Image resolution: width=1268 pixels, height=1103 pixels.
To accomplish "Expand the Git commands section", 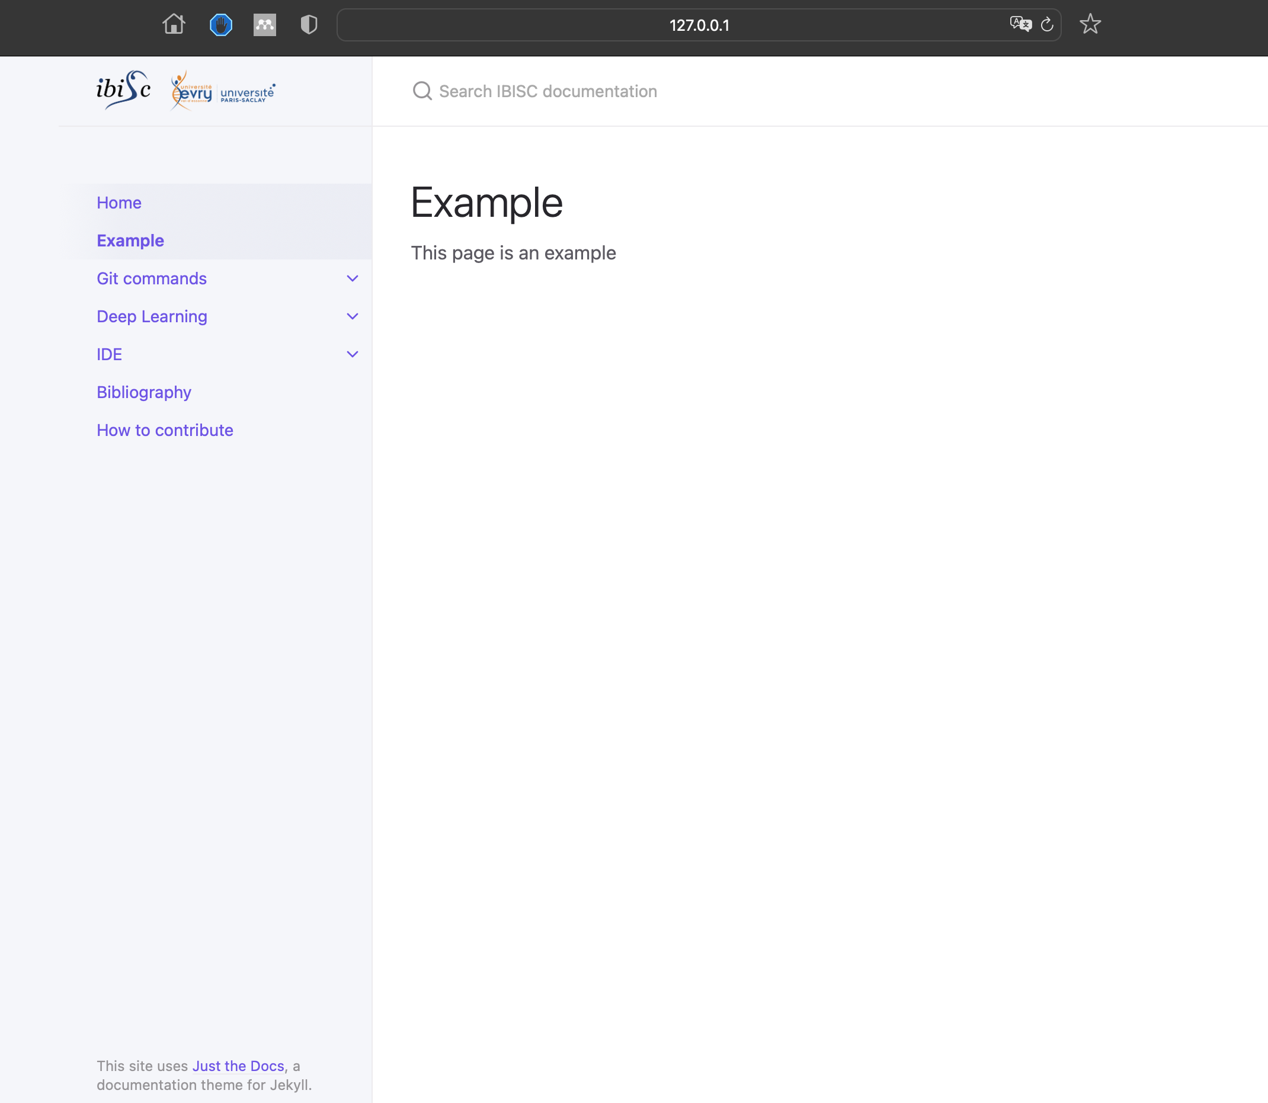I will [x=352, y=278].
